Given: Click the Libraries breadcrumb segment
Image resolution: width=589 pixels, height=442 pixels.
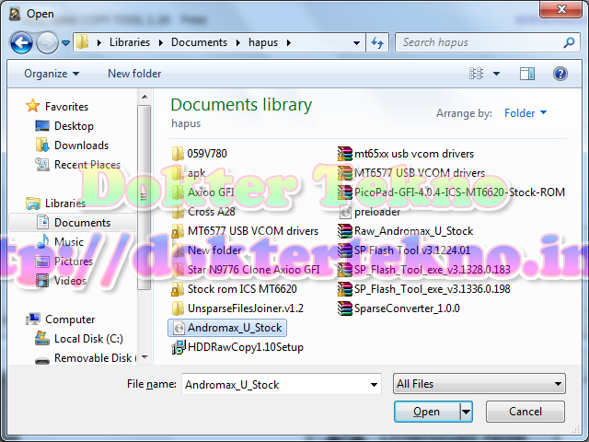Looking at the screenshot, I should click(x=130, y=42).
